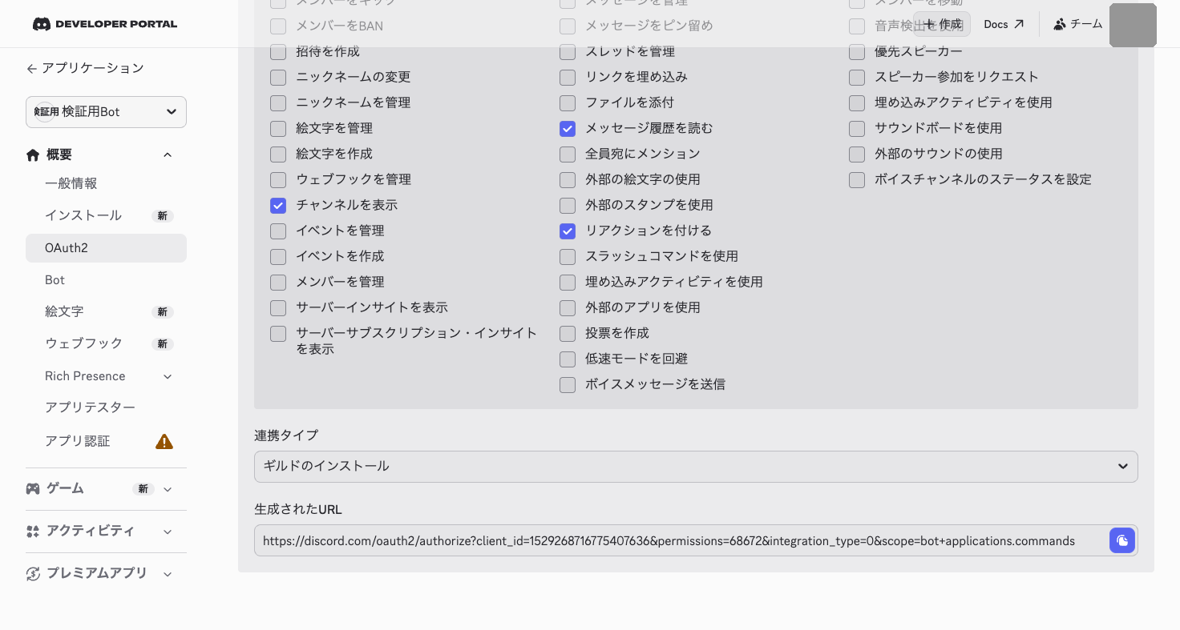The image size is (1180, 630).
Task: Check メンバーを管理 checkbox
Action: coord(278,282)
